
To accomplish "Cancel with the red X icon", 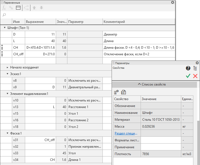I will 195,76.
